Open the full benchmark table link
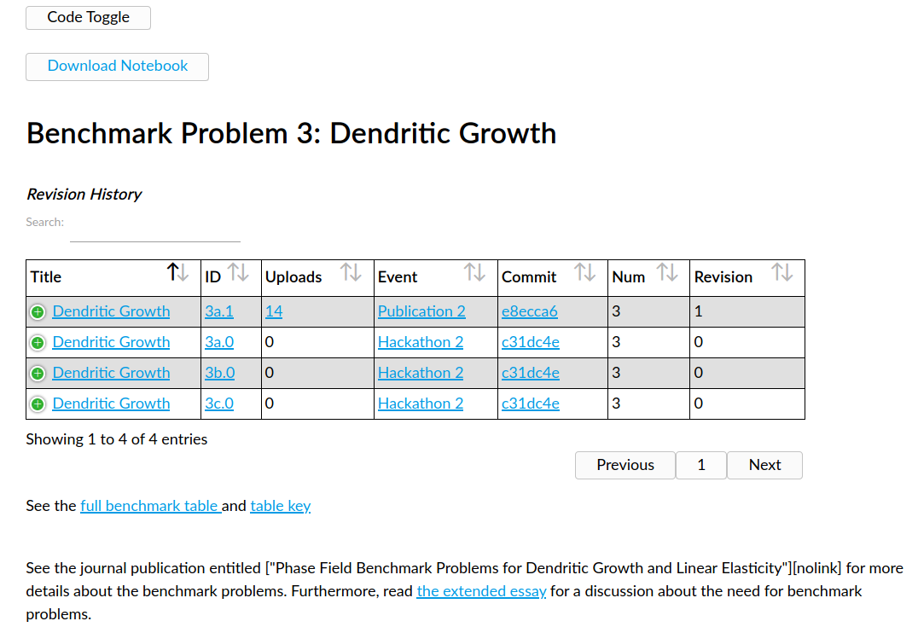This screenshot has width=918, height=627. point(150,506)
